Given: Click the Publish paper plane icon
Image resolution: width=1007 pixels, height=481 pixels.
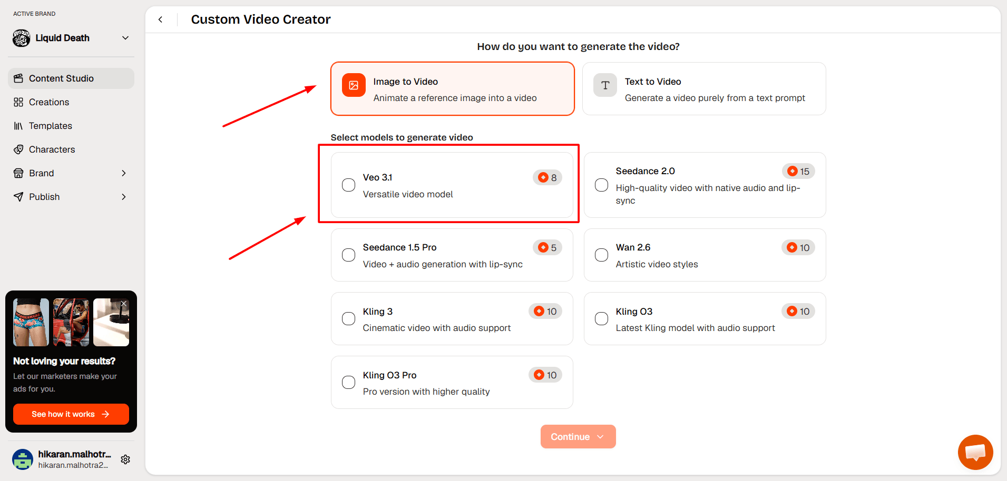Looking at the screenshot, I should tap(18, 197).
